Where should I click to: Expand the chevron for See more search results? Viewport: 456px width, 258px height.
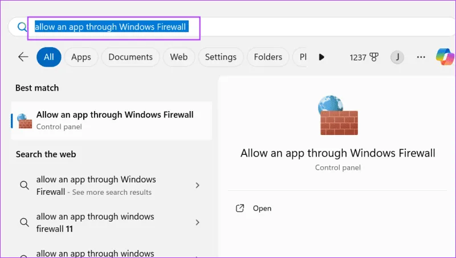[x=197, y=185]
